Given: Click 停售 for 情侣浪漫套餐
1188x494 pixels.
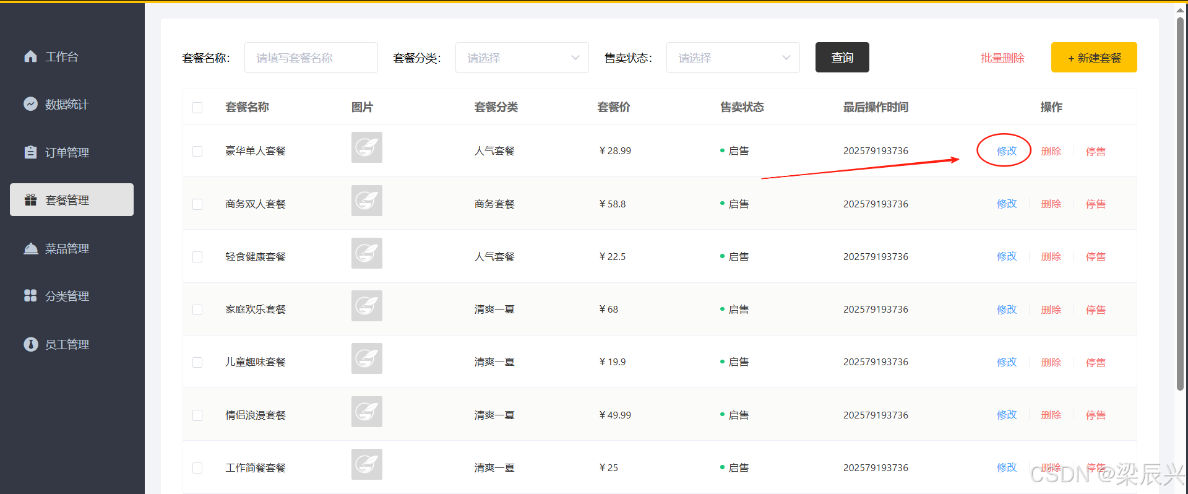Looking at the screenshot, I should coord(1096,415).
